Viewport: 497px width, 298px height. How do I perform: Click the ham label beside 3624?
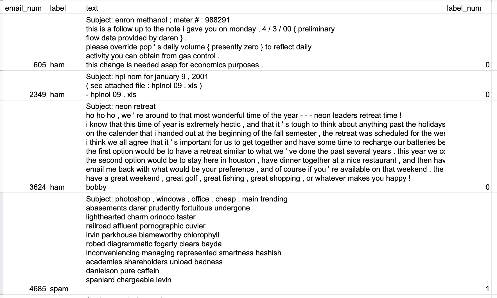pyautogui.click(x=66, y=146)
